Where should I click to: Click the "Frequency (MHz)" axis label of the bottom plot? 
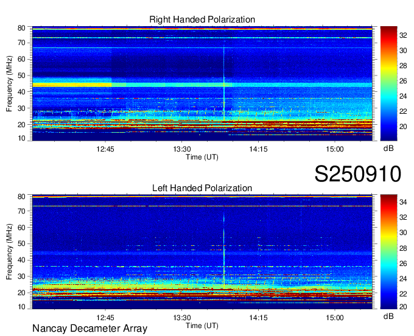10,251
